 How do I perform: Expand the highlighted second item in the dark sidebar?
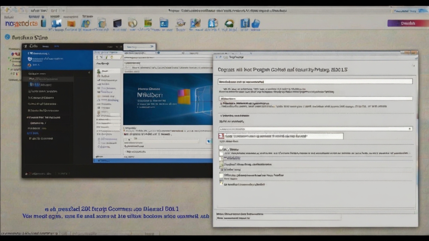tap(47, 79)
